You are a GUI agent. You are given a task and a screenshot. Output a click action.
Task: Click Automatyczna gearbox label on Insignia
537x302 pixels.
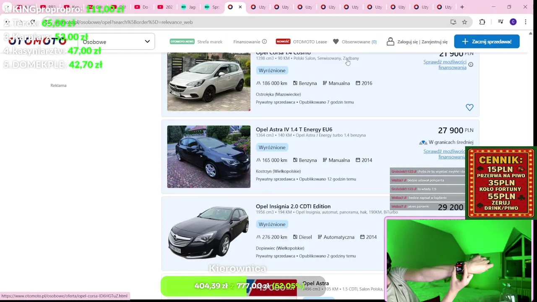pos(339,237)
